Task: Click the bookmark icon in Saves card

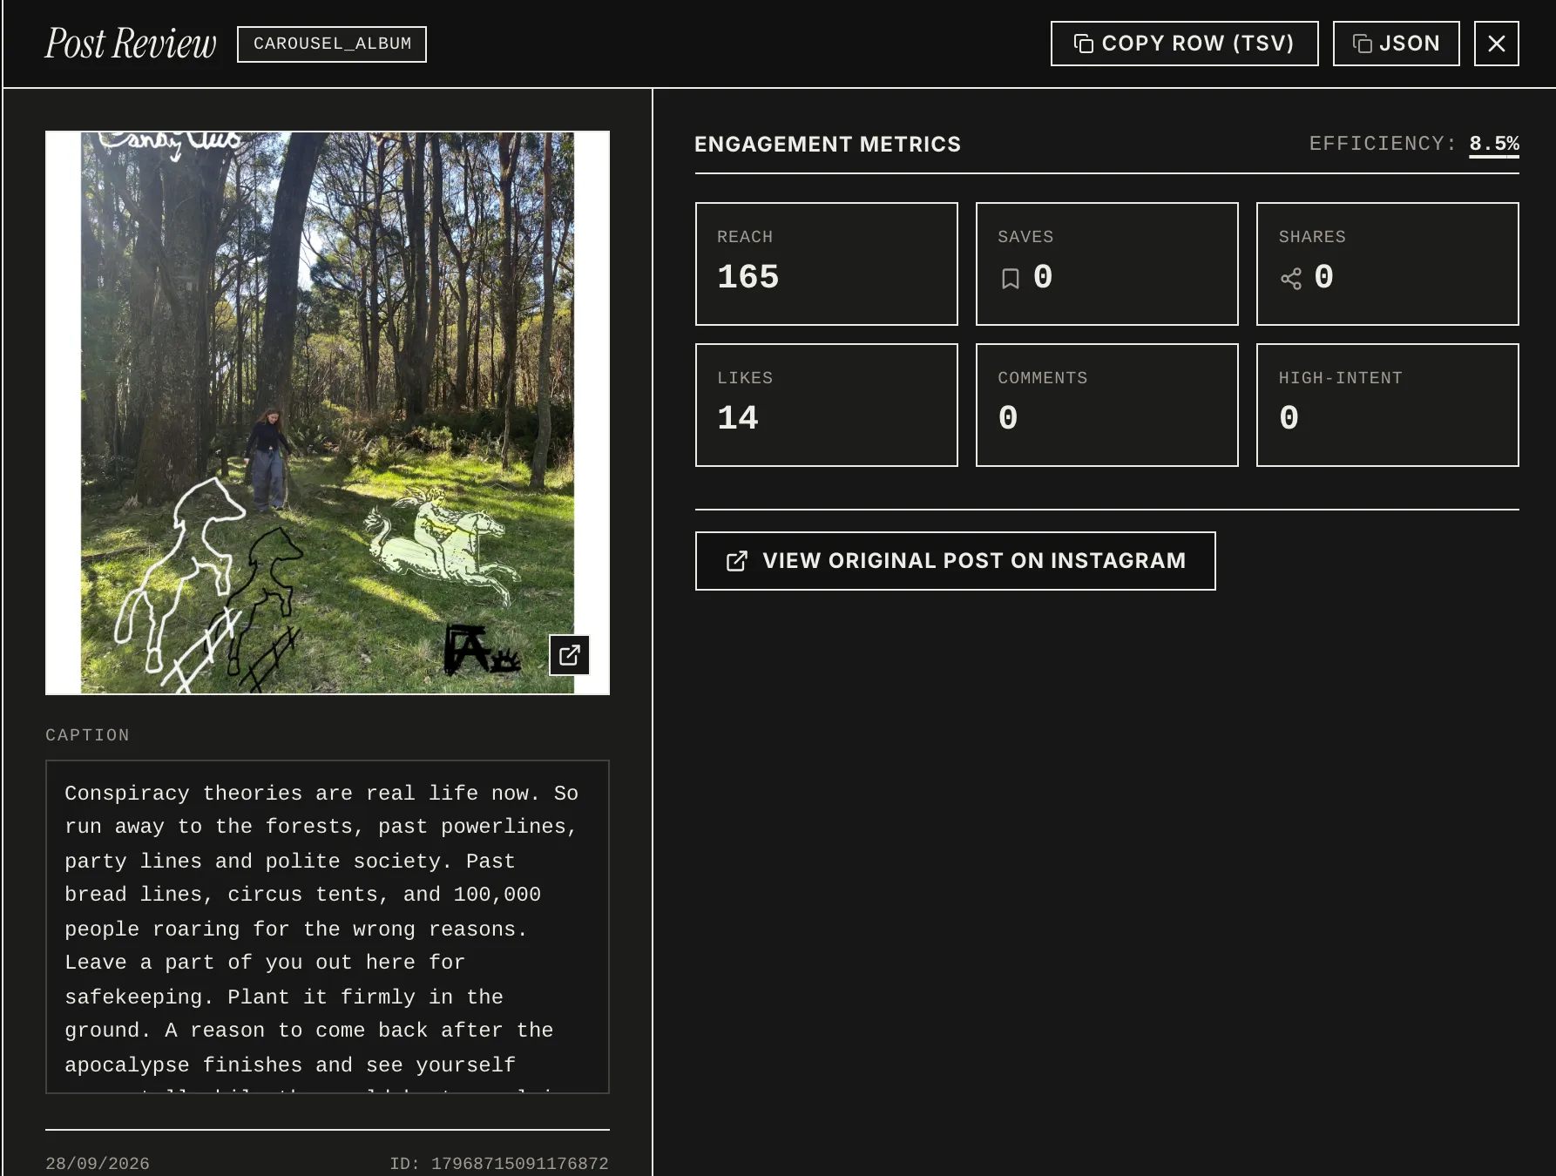Action: (1010, 279)
